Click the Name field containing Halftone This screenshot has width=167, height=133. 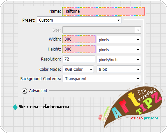[x=103, y=11]
